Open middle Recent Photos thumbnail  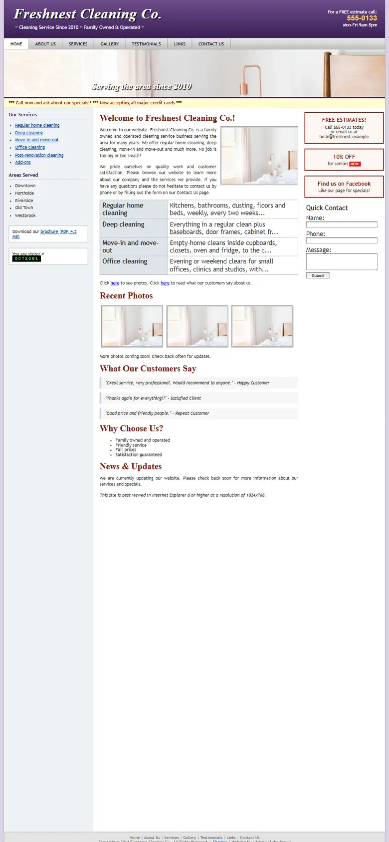197,326
